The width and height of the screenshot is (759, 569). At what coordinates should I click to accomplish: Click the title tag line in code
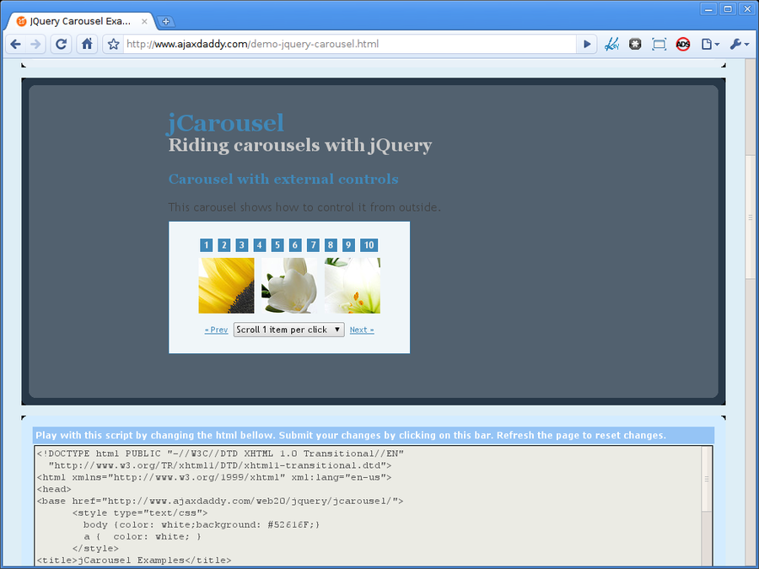[134, 561]
